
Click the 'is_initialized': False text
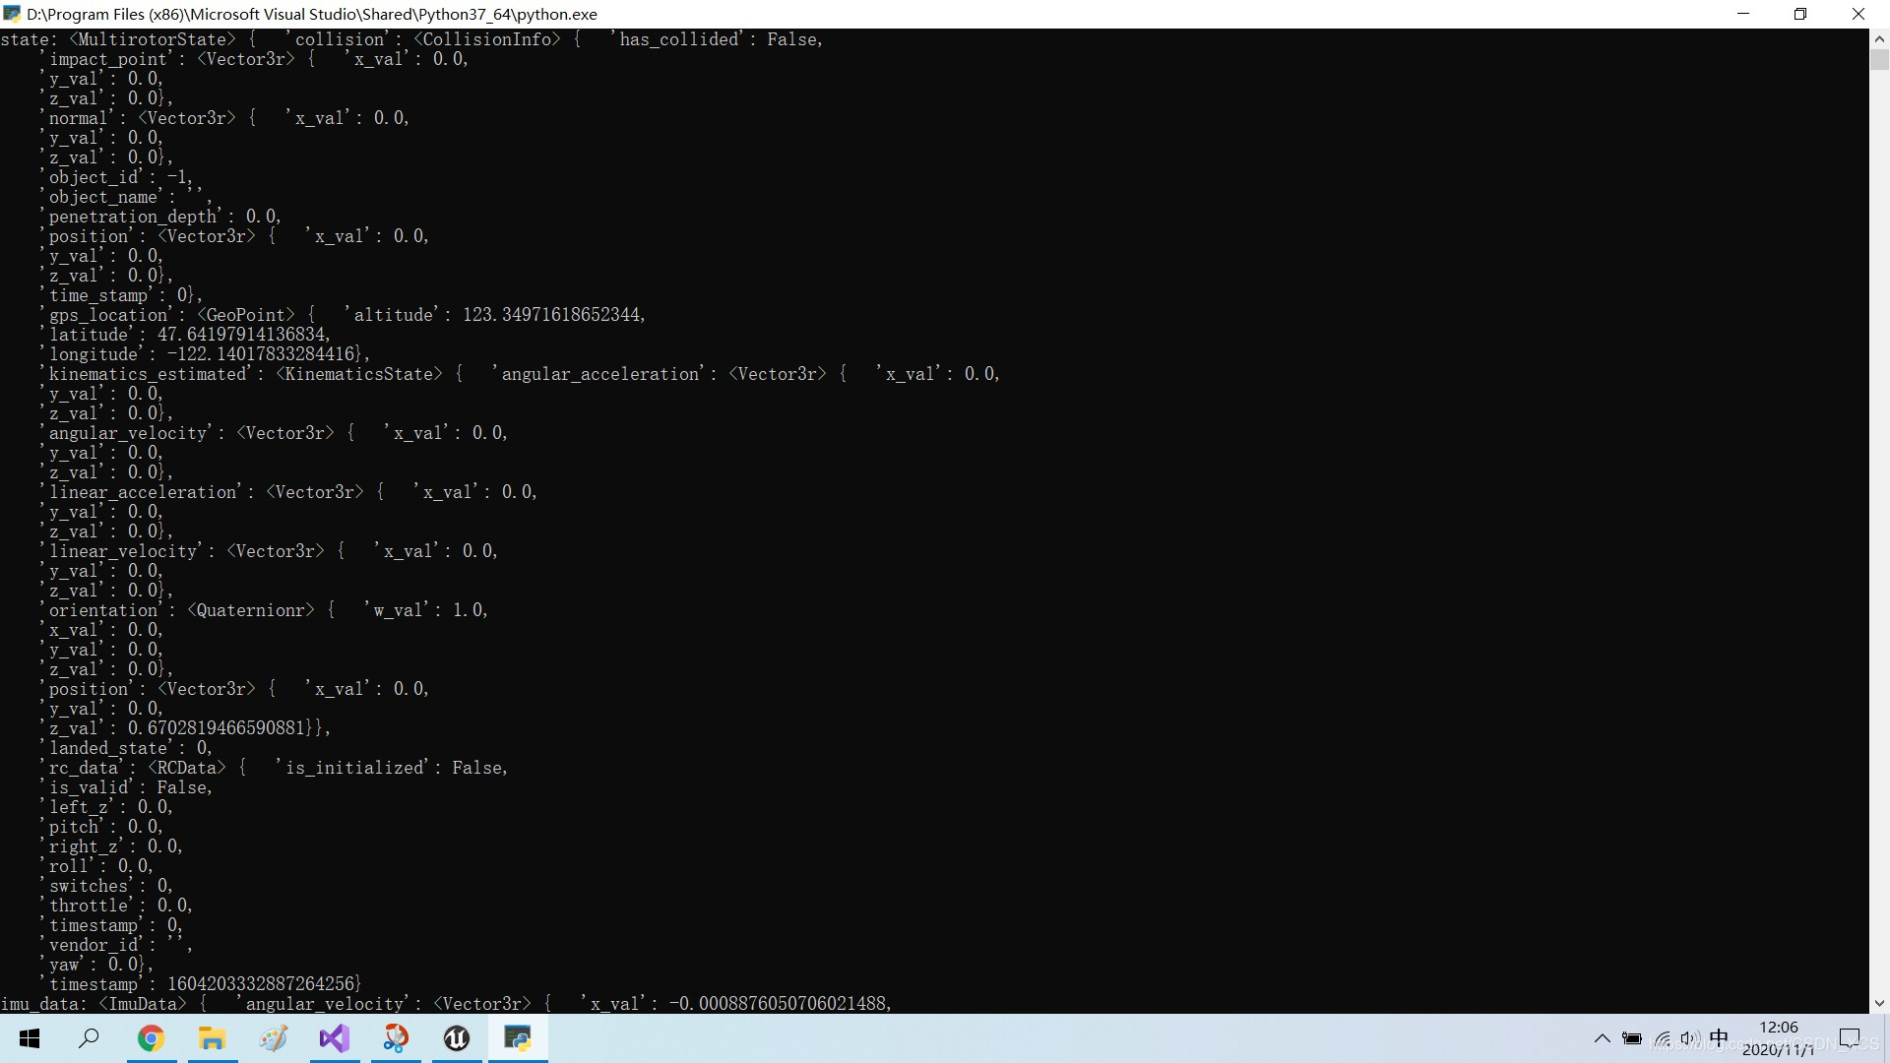click(392, 768)
